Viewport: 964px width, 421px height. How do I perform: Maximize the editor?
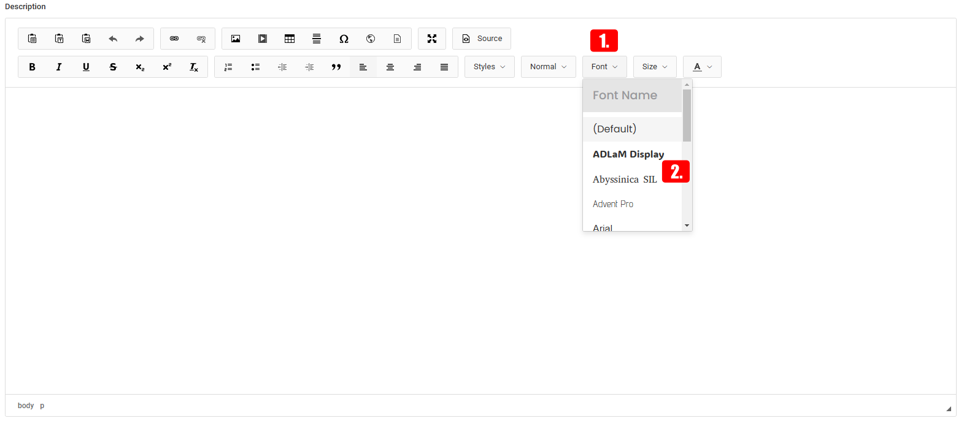point(432,39)
